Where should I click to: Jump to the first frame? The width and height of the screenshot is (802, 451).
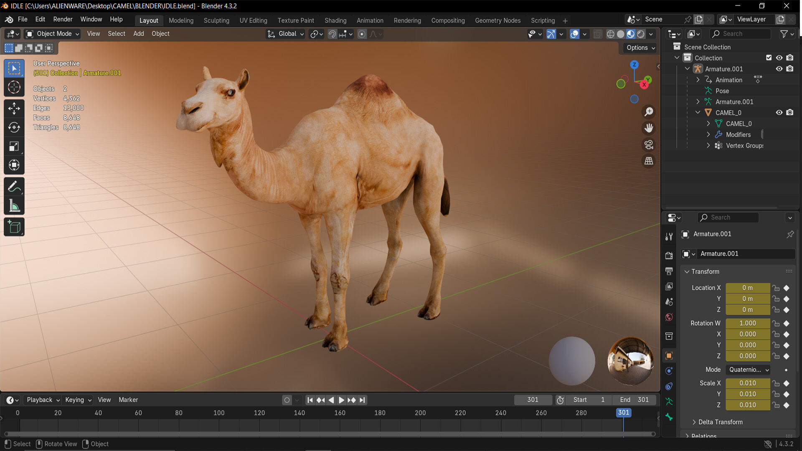click(310, 400)
